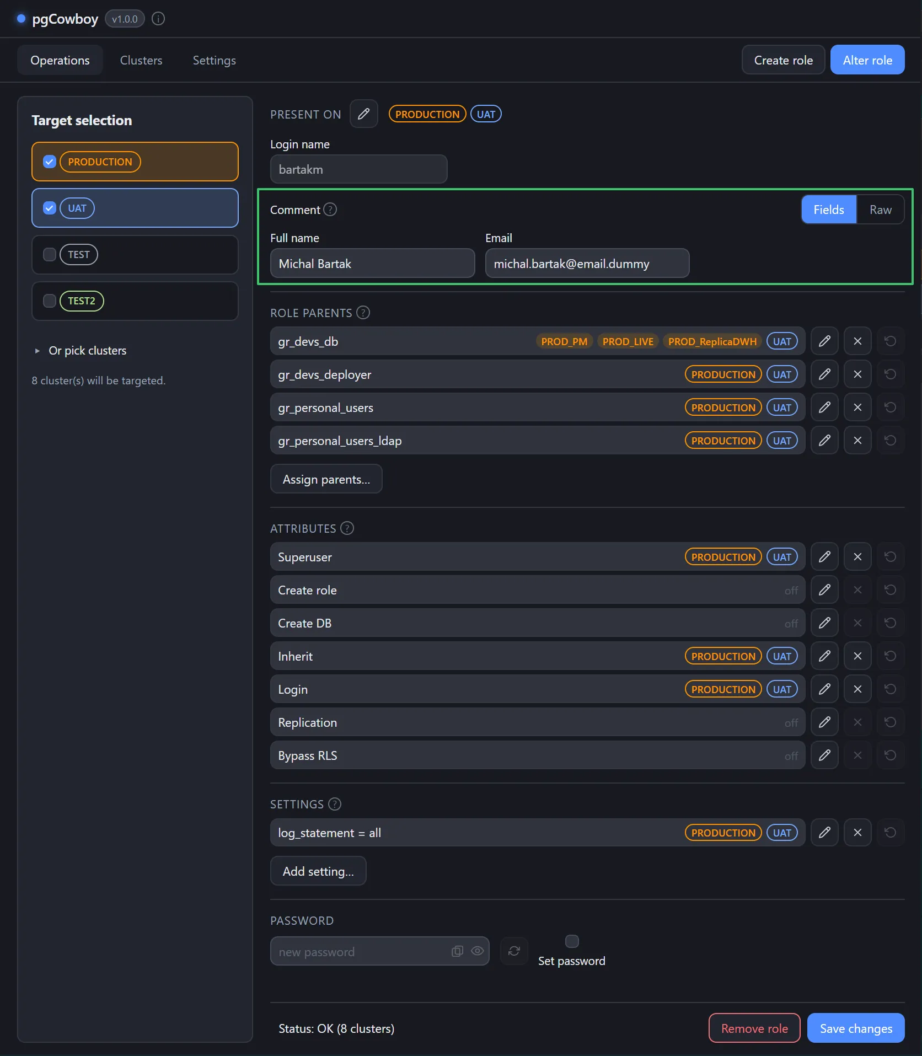Click the UAT badge beside Present On

(x=486, y=114)
